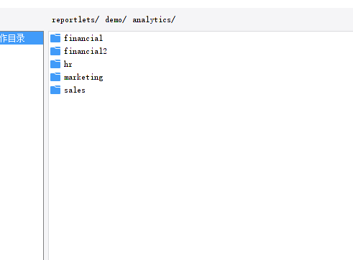Select the financial2 folder icon
Screen dimensions: 353x260
click(55, 51)
